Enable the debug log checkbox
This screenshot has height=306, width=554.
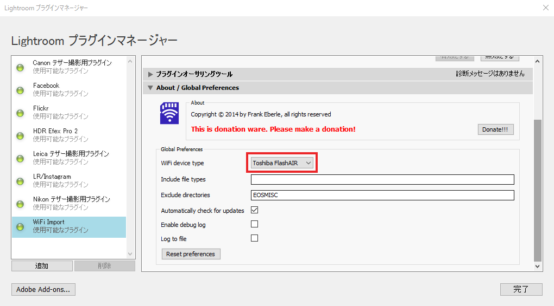pyautogui.click(x=254, y=224)
